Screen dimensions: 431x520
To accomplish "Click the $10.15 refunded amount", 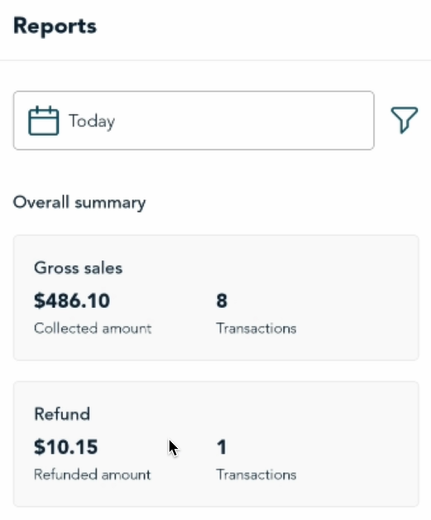I will pos(66,446).
